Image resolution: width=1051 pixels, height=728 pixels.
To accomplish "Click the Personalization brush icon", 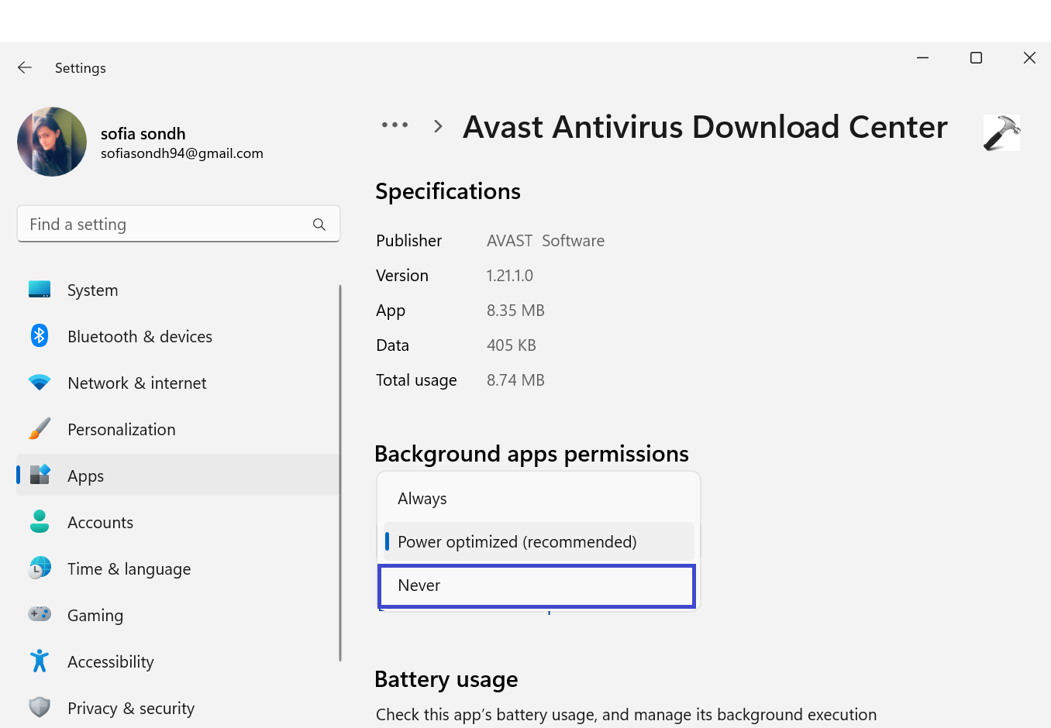I will (39, 428).
